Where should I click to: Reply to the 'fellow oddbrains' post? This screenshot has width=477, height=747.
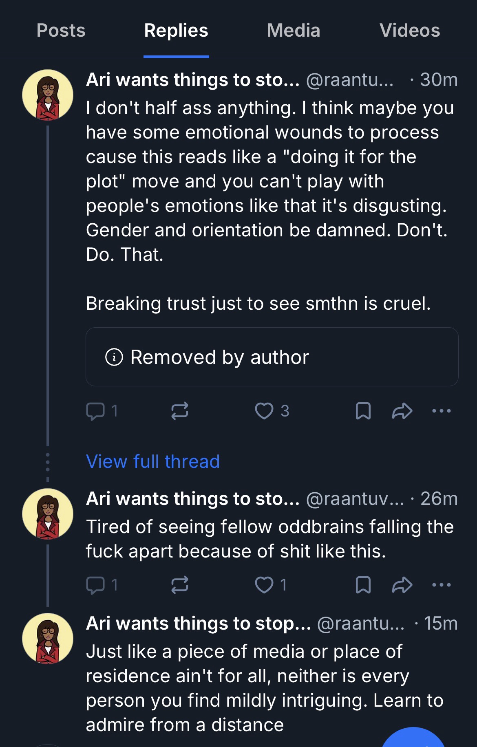coord(95,585)
